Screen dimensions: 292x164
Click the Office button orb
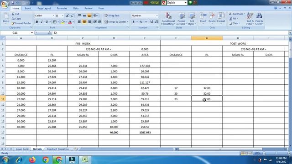pyautogui.click(x=4, y=5)
